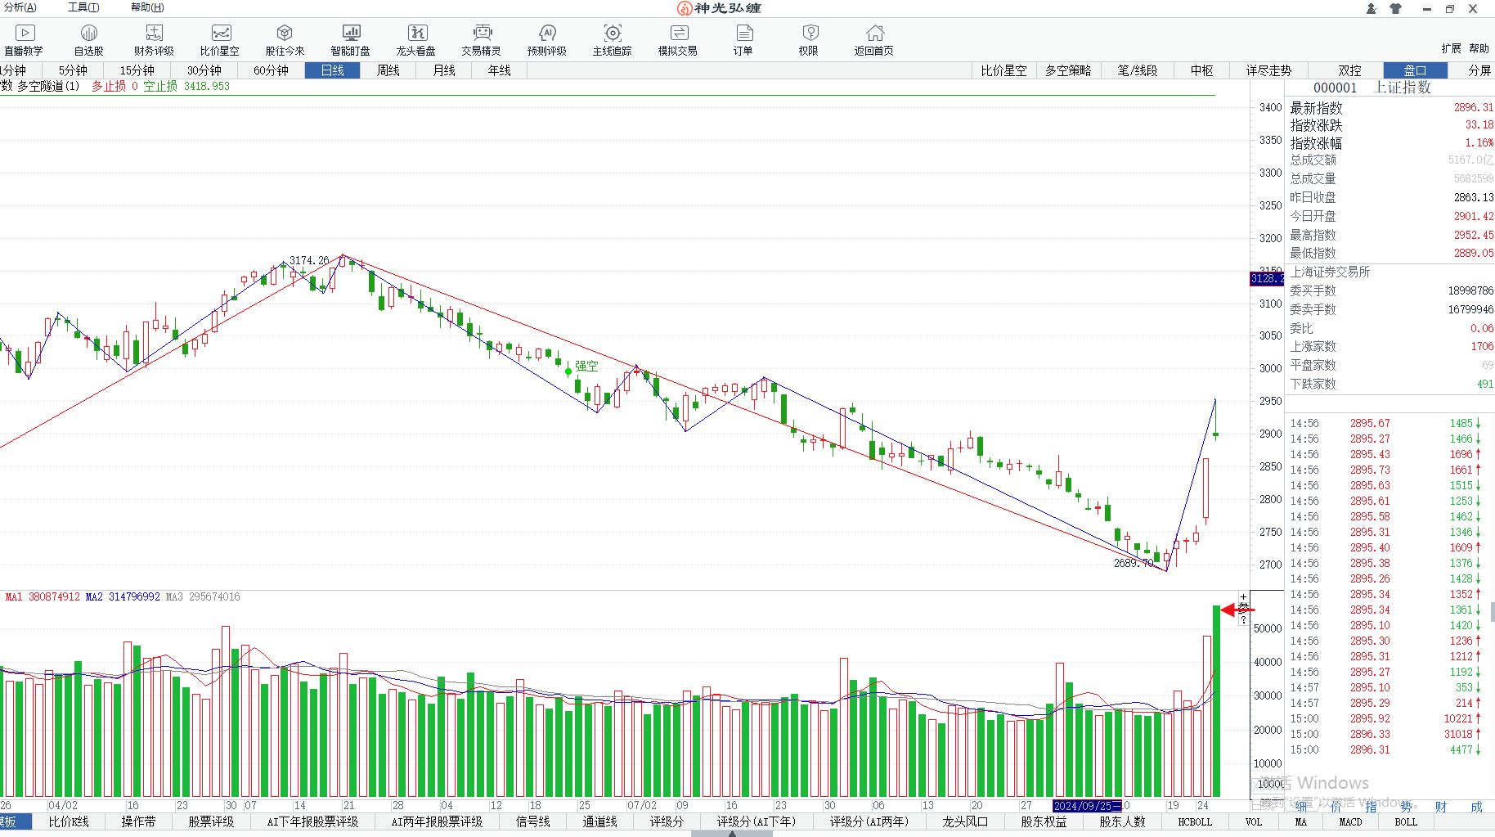Image resolution: width=1495 pixels, height=837 pixels.
Task: Select the AI两年报股票评级 indicator tab
Action: coord(437,821)
